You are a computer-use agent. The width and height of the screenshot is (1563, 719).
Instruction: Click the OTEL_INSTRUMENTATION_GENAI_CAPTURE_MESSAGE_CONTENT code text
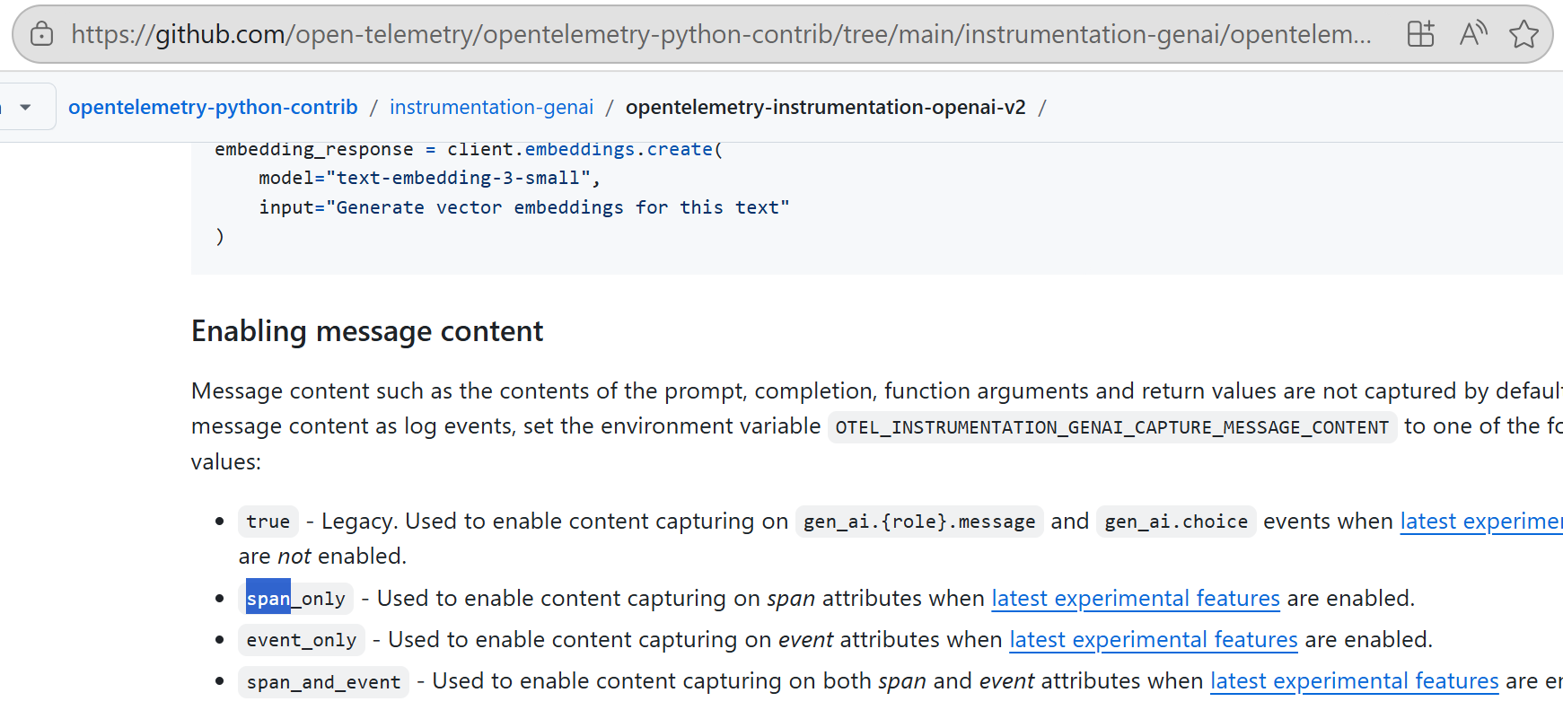pos(1111,427)
